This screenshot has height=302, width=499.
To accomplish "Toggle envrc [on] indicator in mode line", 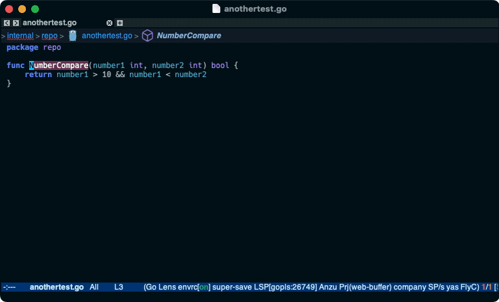I will pyautogui.click(x=194, y=287).
